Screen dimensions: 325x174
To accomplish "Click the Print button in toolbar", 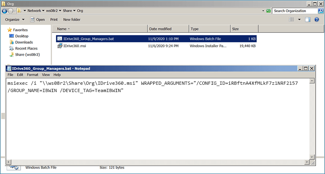I will [54, 19].
